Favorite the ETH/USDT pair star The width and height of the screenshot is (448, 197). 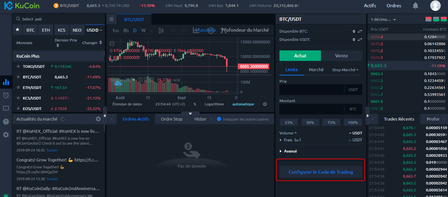point(18,88)
